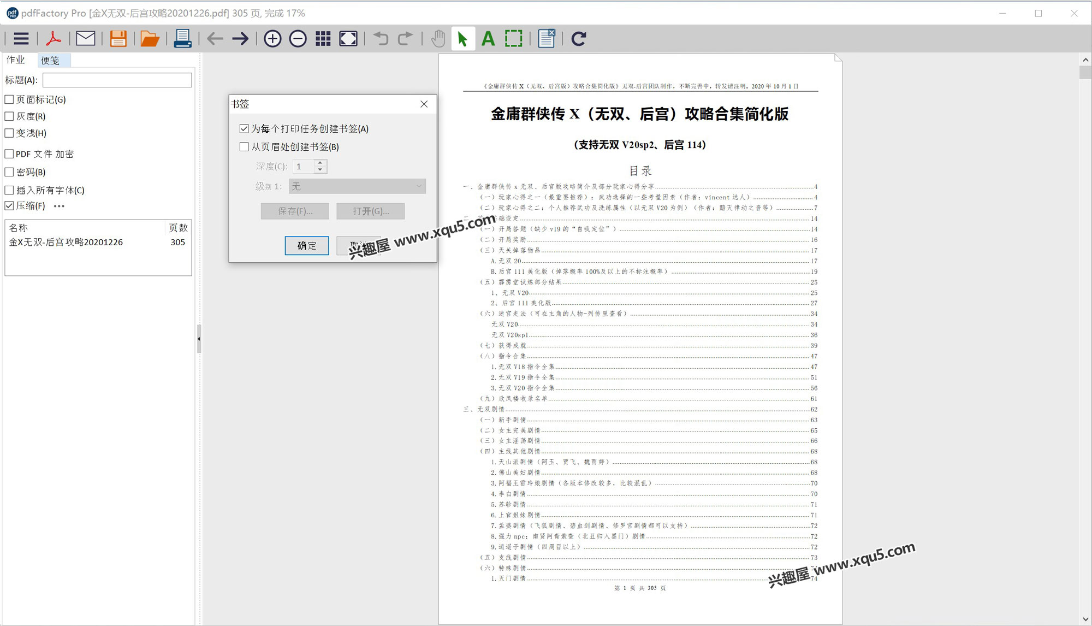Decrease 深度 spinner value

[x=321, y=170]
